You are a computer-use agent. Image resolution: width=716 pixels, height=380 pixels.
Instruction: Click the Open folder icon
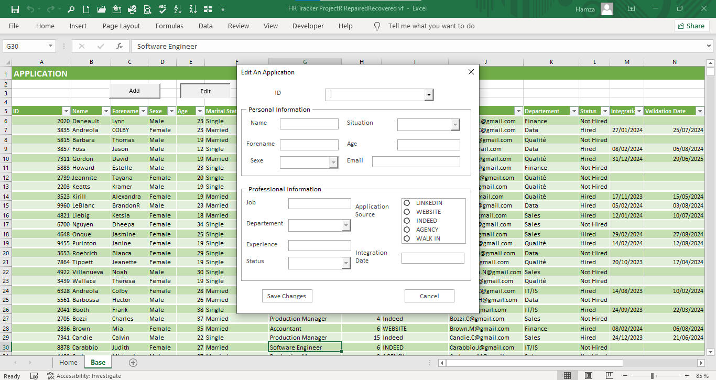click(x=102, y=9)
